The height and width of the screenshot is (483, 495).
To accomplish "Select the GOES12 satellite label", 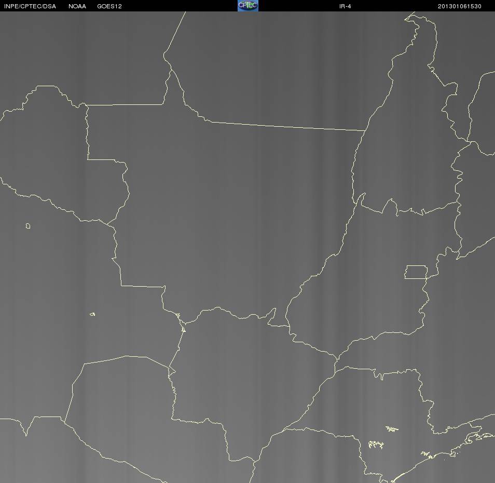I will coord(109,6).
